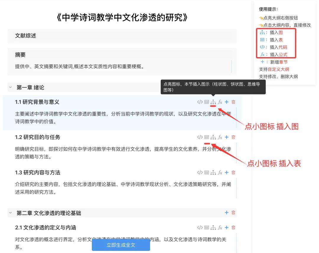Insert code into section 1.1 using the </> icon
Image resolution: width=319 pixels, height=253 pixels.
point(199,102)
